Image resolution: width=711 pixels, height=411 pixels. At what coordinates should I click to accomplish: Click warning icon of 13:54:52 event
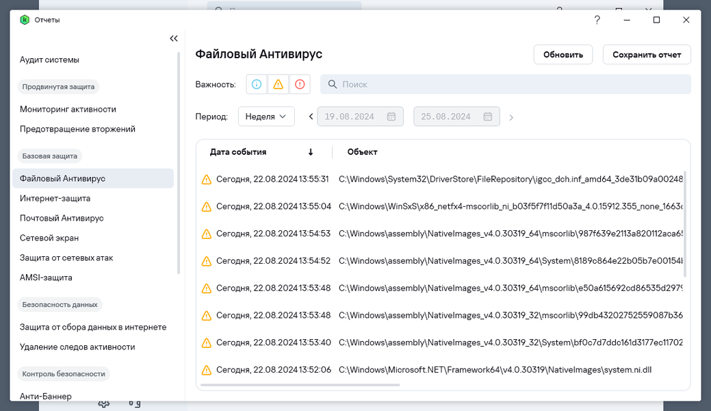tap(206, 261)
